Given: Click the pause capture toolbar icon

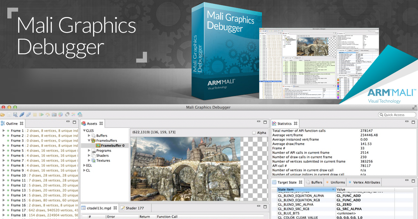Looking at the screenshot, I should [x=34, y=115].
